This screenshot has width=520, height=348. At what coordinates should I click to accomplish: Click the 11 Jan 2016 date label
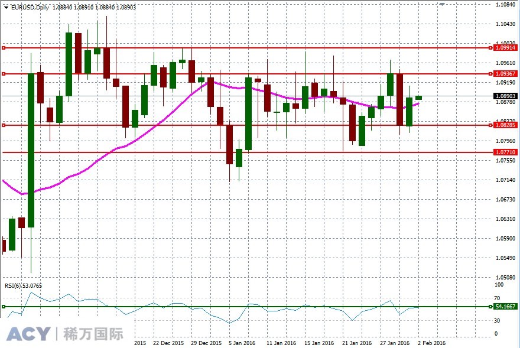point(281,343)
